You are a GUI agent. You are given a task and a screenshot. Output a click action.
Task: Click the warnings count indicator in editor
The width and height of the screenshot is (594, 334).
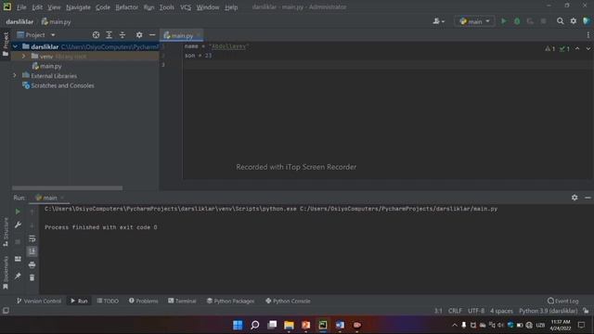click(549, 48)
